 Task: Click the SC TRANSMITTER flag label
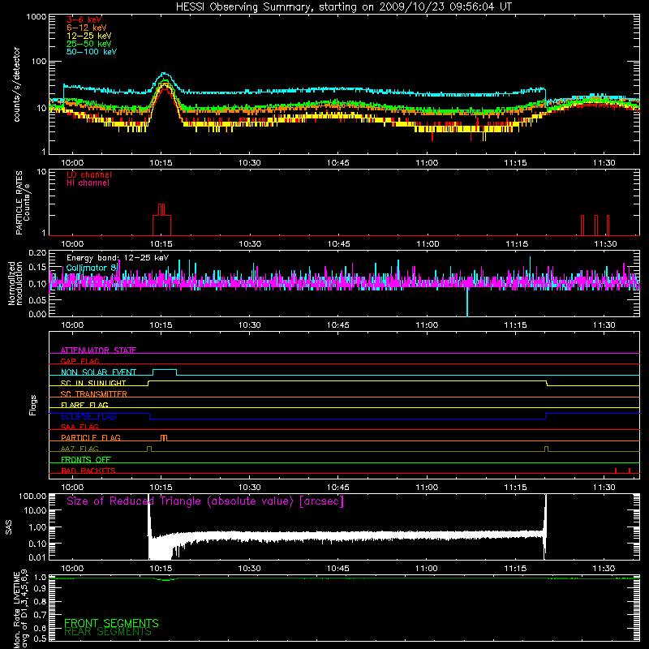[x=94, y=394]
